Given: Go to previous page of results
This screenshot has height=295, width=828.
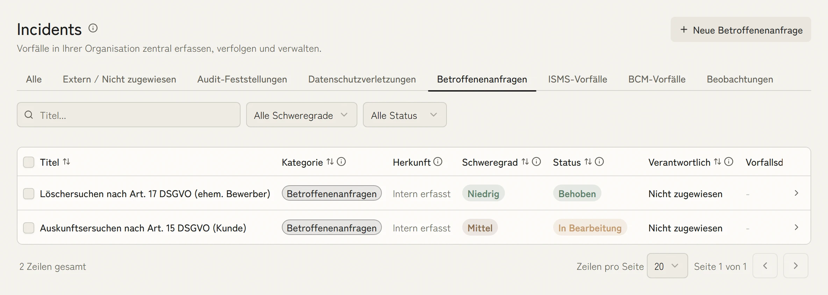Looking at the screenshot, I should point(765,266).
